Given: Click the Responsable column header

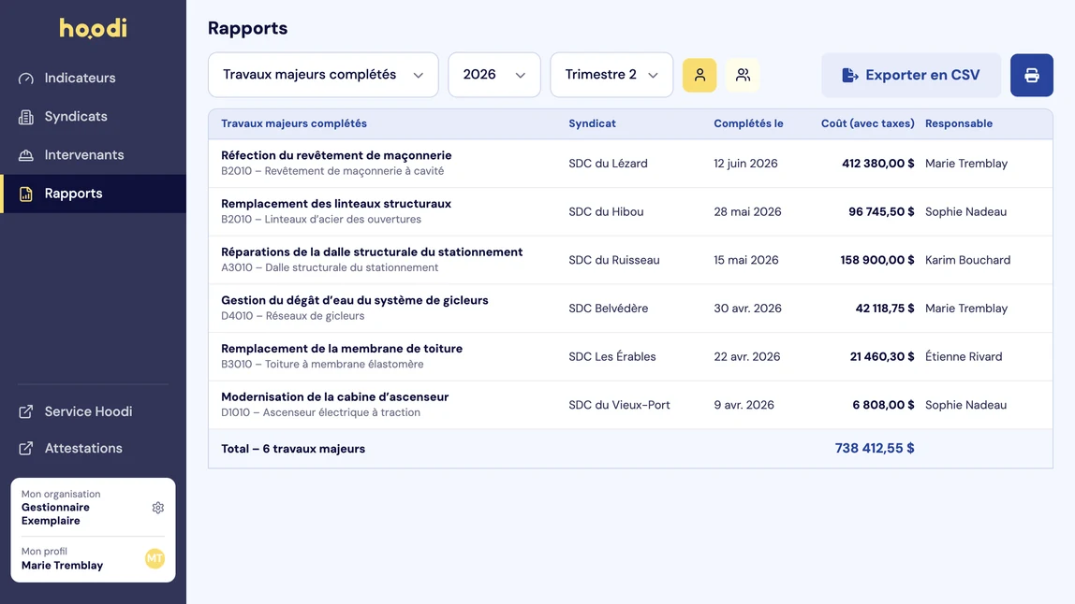Looking at the screenshot, I should click(x=959, y=124).
